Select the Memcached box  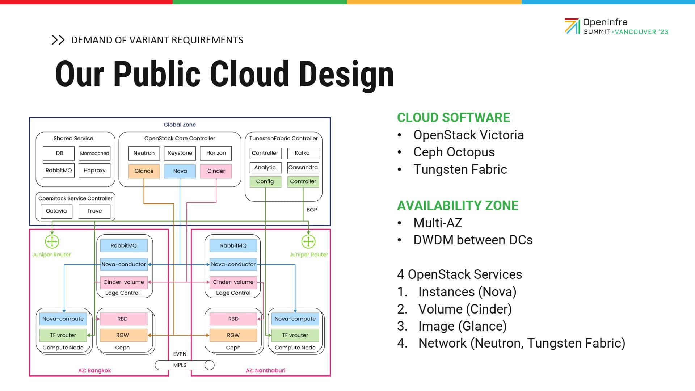[94, 153]
